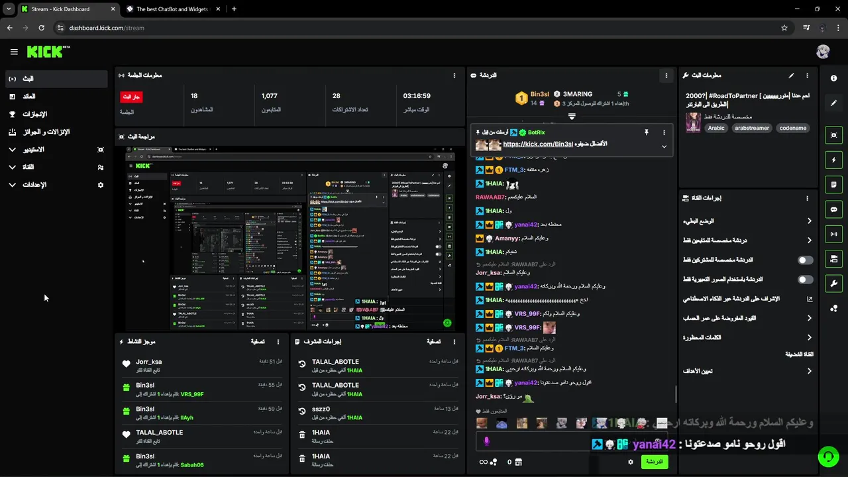The width and height of the screenshot is (848, 477).
Task: Toggle emote-only chat switch
Action: [x=805, y=280]
